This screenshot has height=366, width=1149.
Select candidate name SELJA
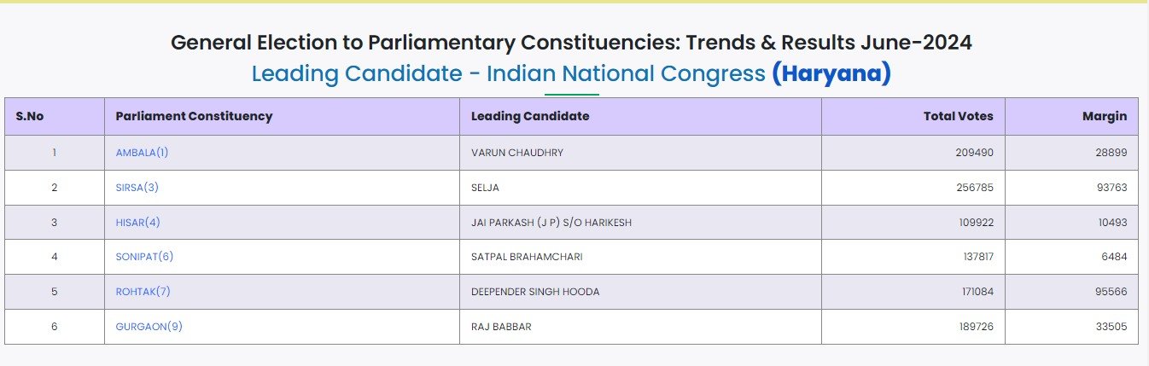point(485,188)
